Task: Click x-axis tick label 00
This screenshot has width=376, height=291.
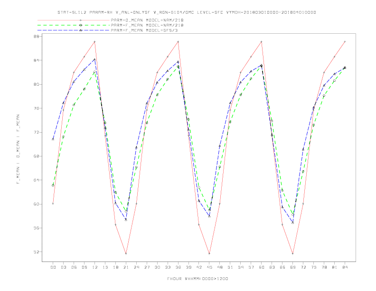Action: click(x=53, y=267)
